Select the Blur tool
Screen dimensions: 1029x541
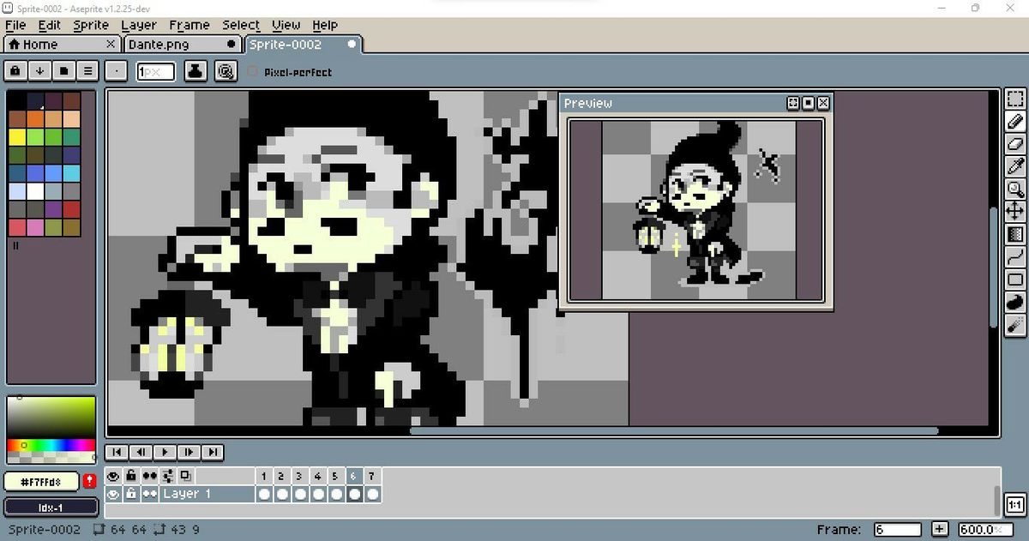pyautogui.click(x=1015, y=324)
